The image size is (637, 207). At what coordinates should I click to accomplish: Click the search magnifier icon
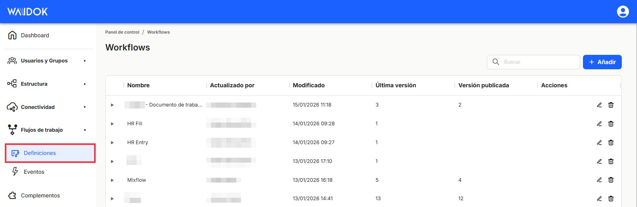pyautogui.click(x=496, y=62)
